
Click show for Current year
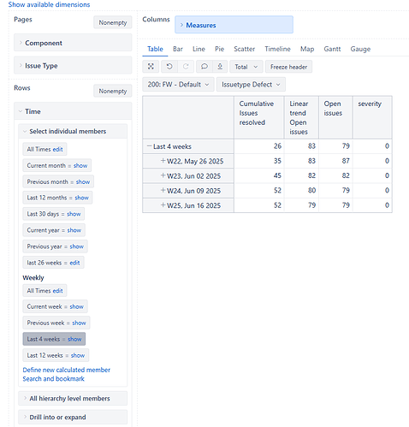(74, 230)
